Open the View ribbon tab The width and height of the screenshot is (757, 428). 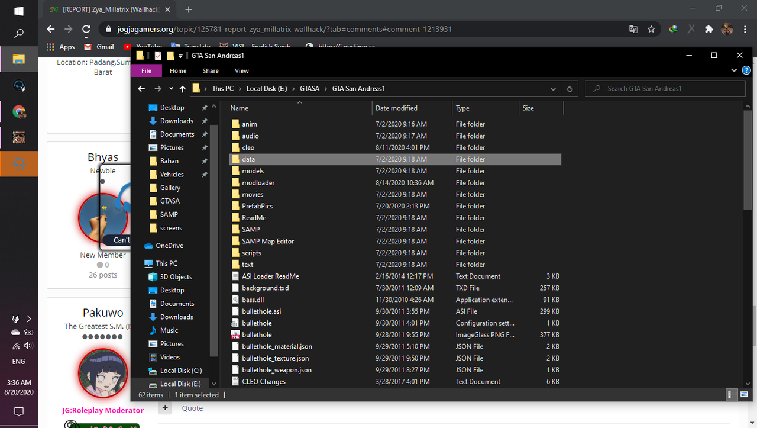(242, 71)
